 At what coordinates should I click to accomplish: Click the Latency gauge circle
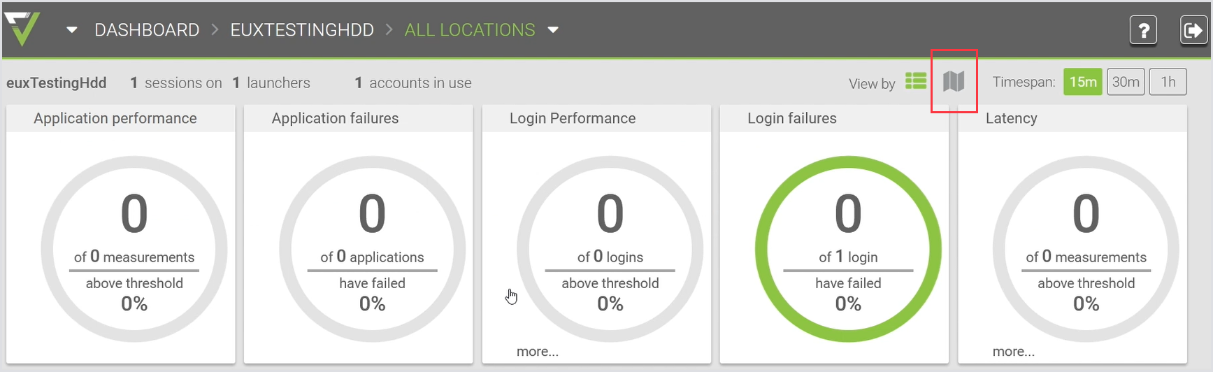click(1086, 249)
